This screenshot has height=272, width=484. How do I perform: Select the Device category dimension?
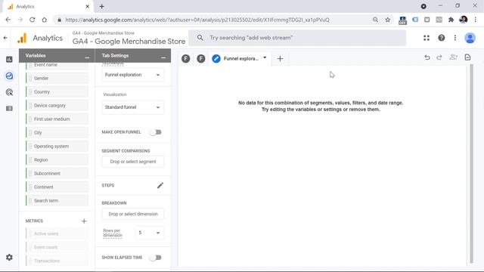click(57, 106)
